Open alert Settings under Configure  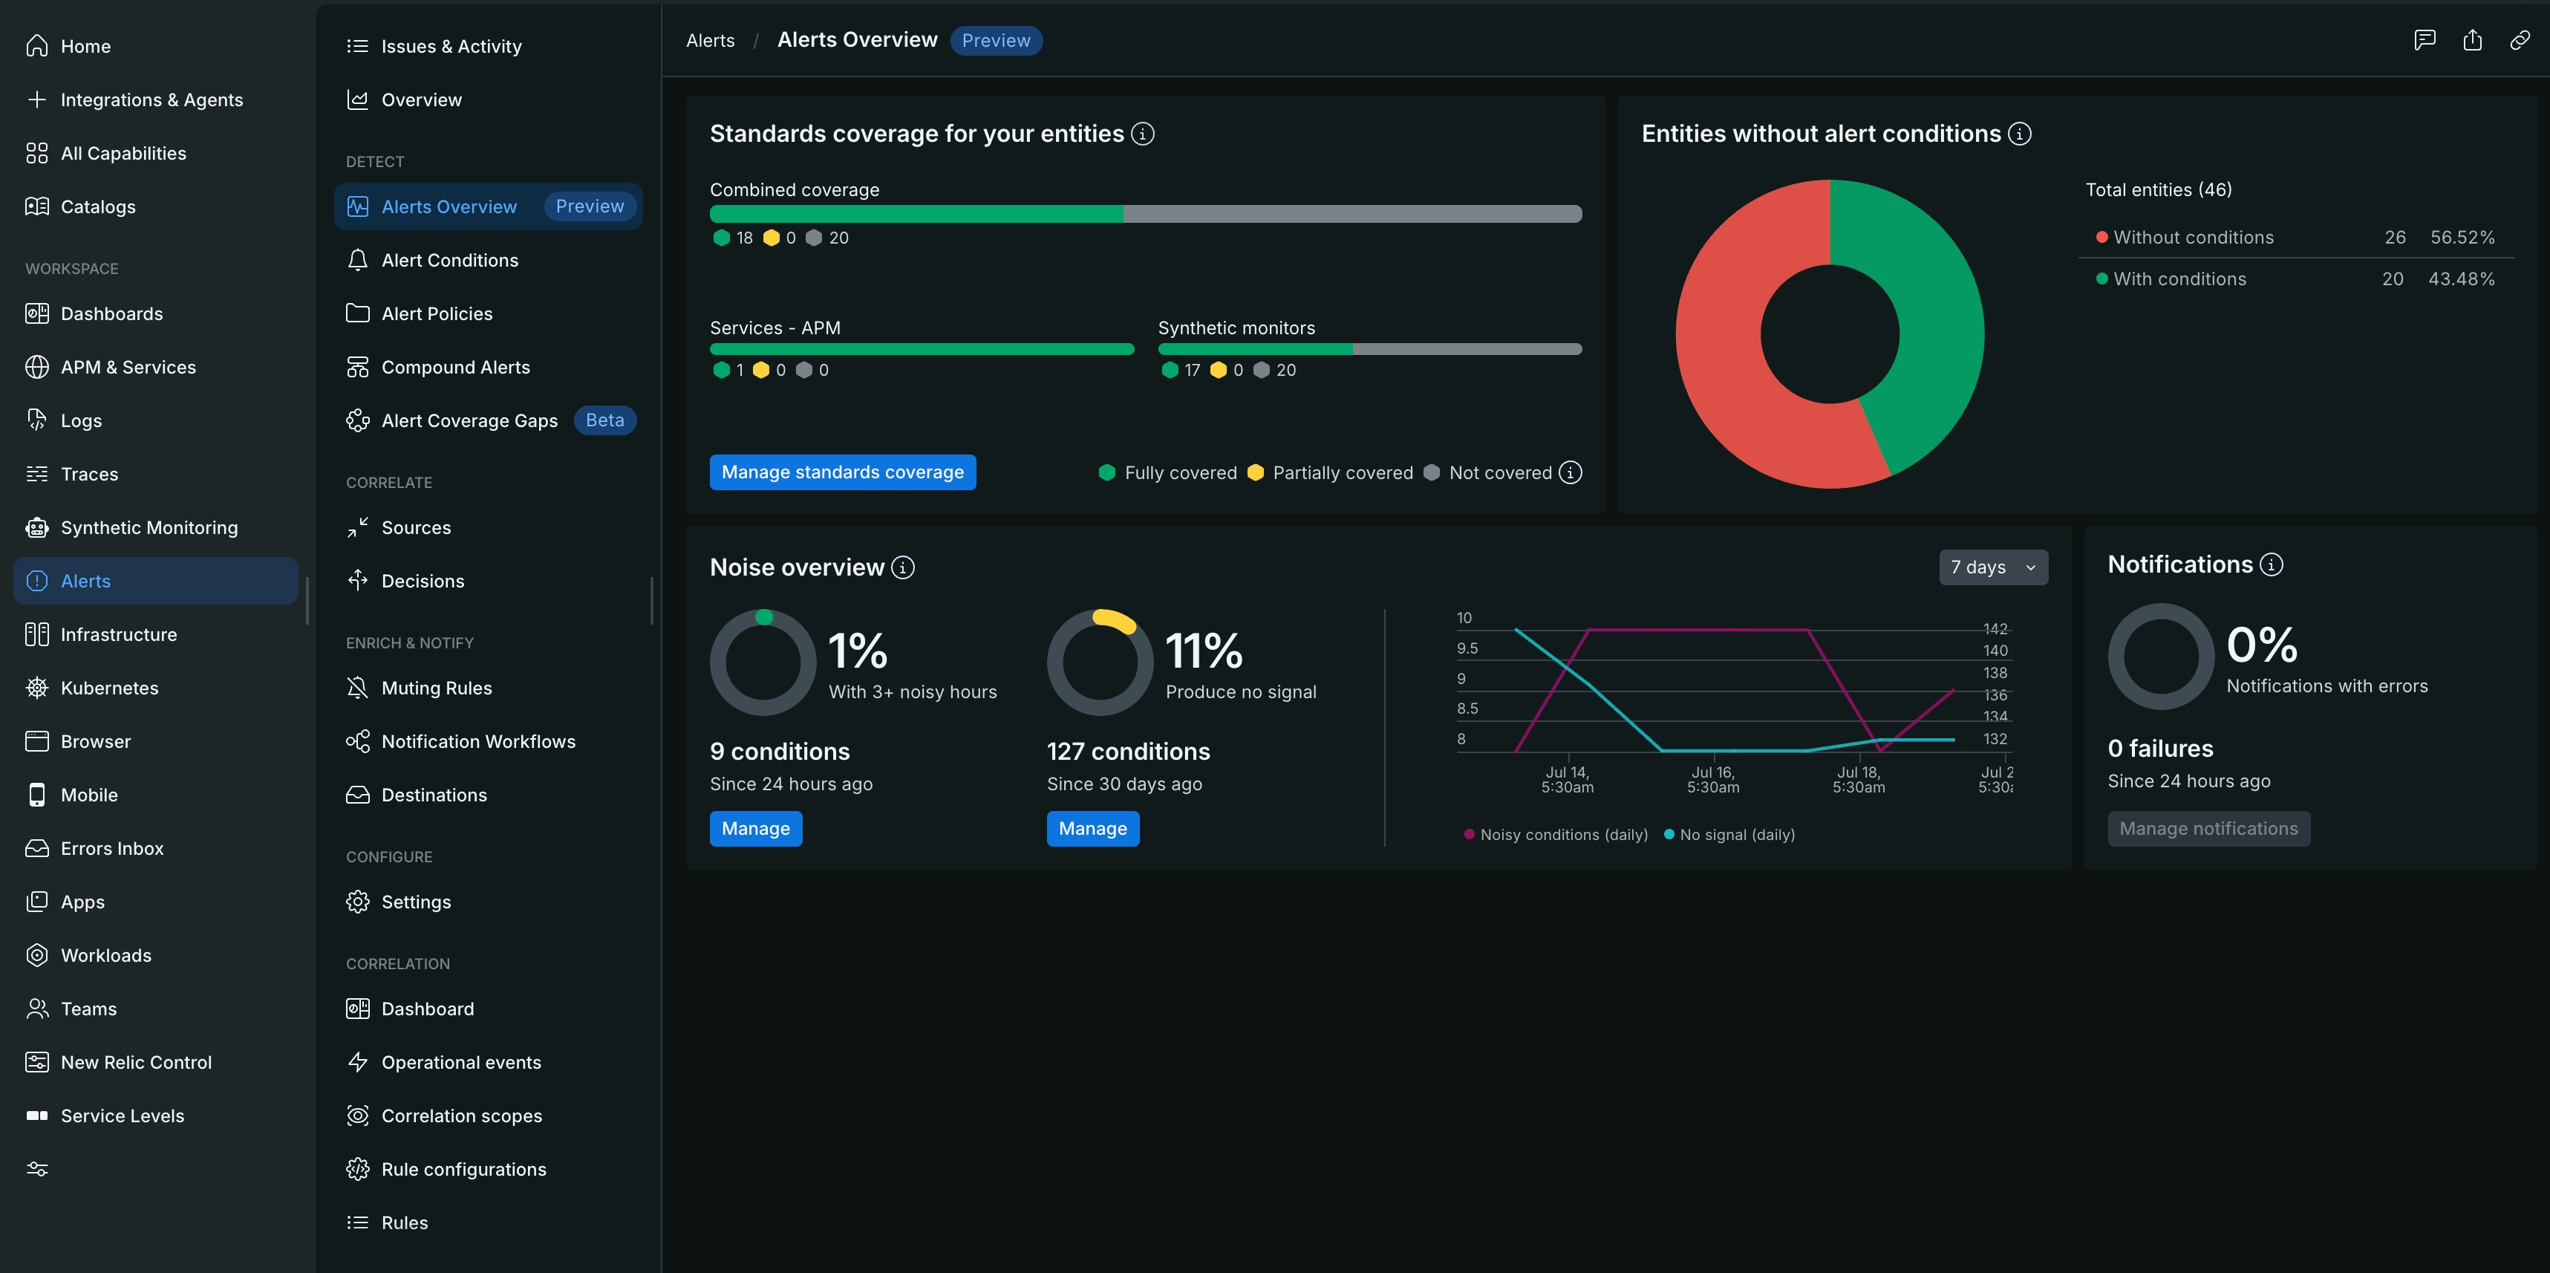click(488, 901)
